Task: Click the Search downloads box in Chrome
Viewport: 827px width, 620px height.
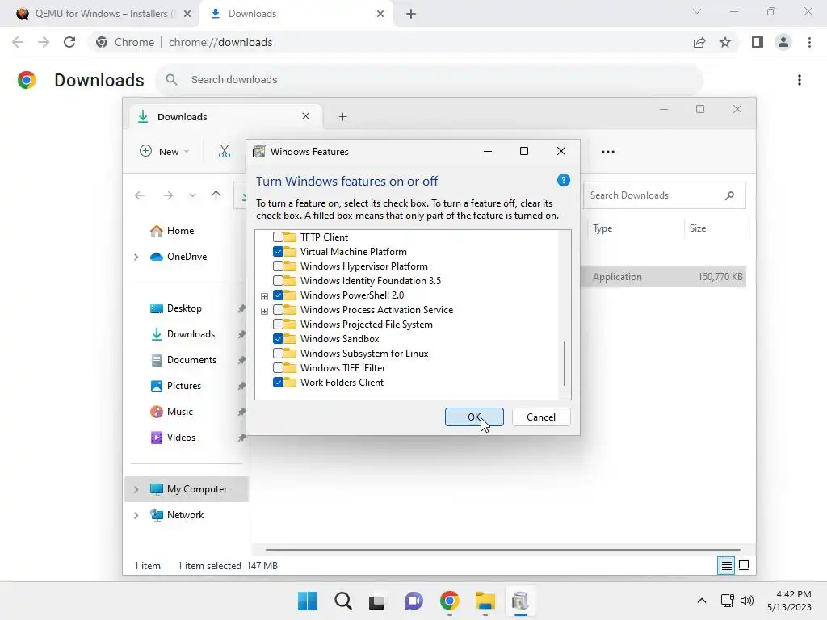Action: tap(430, 80)
